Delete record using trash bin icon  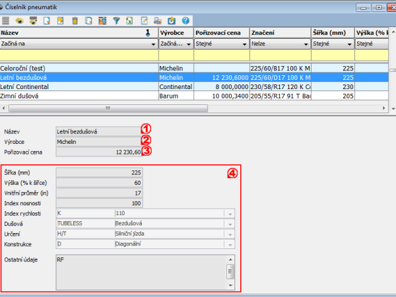pyautogui.click(x=75, y=21)
